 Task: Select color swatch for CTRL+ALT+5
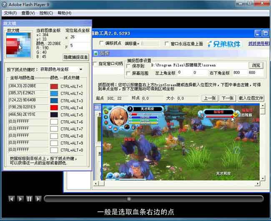54,114
